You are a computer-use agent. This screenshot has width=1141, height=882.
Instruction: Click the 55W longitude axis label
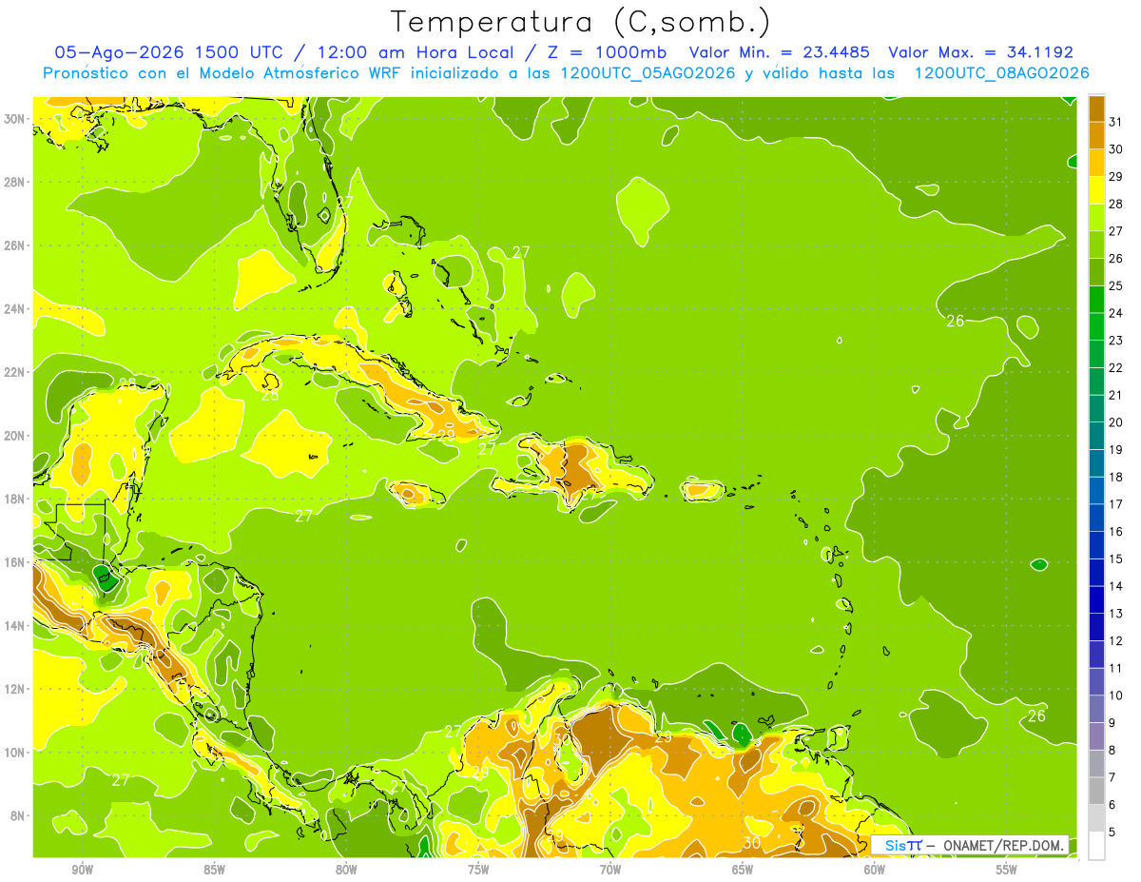click(x=1007, y=870)
